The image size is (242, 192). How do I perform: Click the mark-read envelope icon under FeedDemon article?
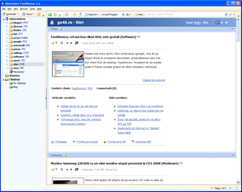[x=53, y=43]
